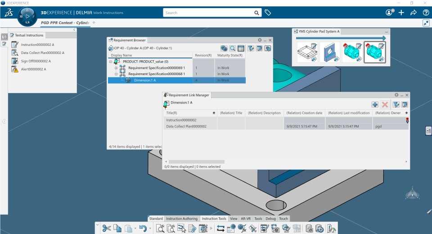Screen dimensions: 432x234
Task: Open the Undo history dropdown arrow
Action: [x=150, y=229]
